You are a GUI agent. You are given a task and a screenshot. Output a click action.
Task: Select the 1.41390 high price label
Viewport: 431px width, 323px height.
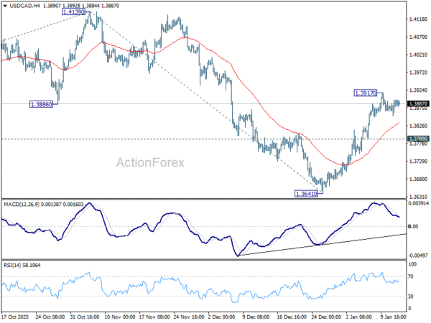click(x=74, y=11)
